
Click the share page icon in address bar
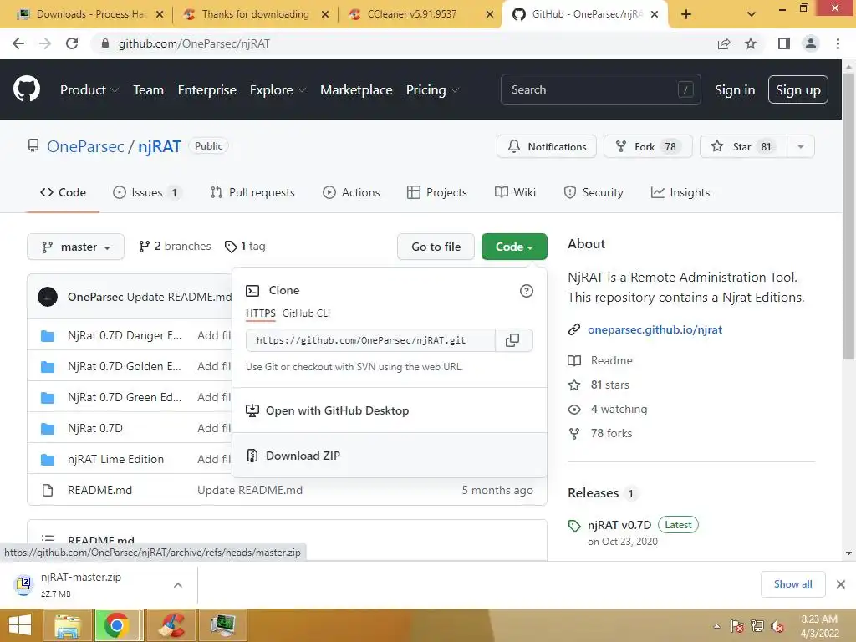(x=724, y=43)
